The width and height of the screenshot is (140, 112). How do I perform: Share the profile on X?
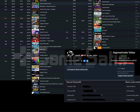point(81,61)
